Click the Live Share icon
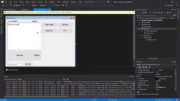180x101 pixels. [x=165, y=6]
